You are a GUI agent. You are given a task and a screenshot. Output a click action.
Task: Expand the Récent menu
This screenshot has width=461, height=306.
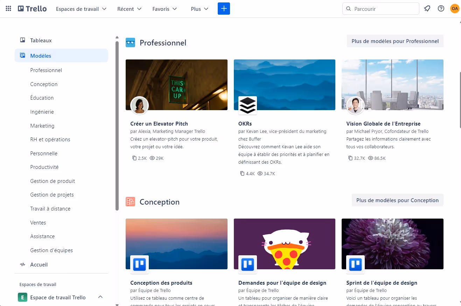(x=129, y=9)
